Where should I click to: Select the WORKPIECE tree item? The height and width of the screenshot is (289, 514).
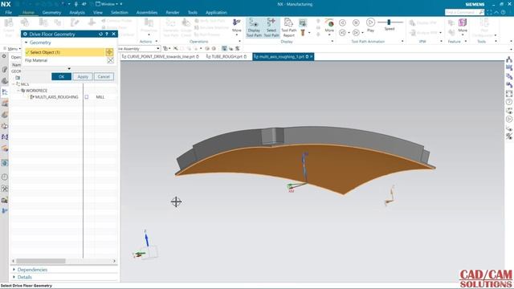(36, 91)
